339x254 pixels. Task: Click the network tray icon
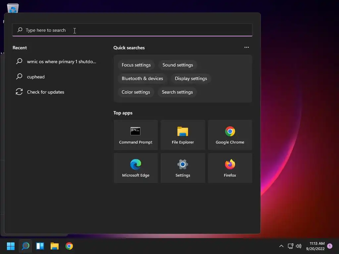point(290,246)
